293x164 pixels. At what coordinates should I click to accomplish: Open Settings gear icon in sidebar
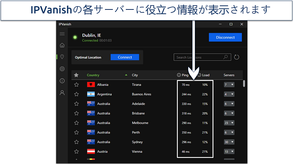(x=62, y=69)
